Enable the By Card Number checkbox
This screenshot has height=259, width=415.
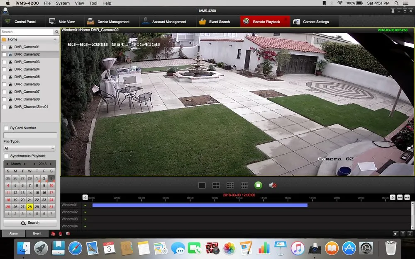coord(6,128)
